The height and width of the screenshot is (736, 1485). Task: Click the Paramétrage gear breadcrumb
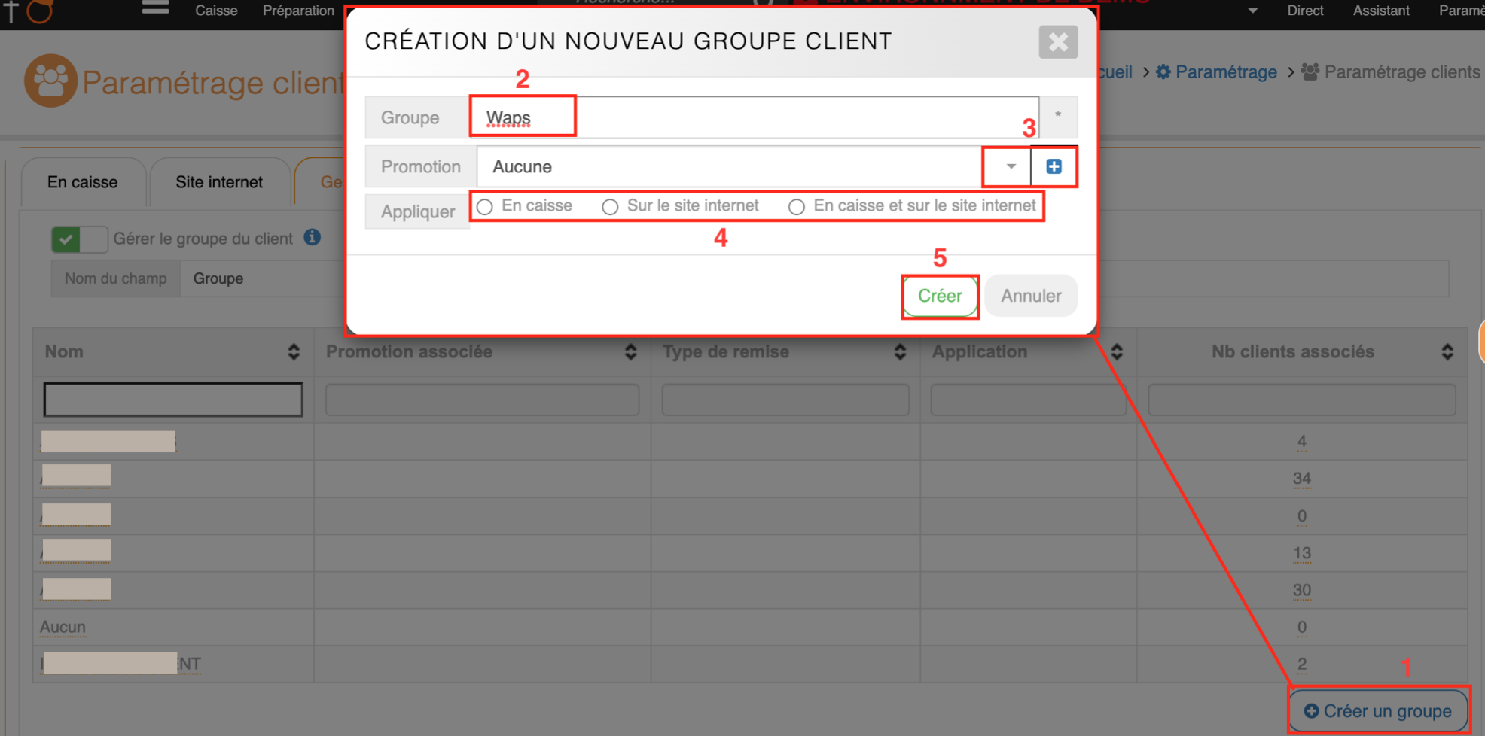pyautogui.click(x=1216, y=72)
